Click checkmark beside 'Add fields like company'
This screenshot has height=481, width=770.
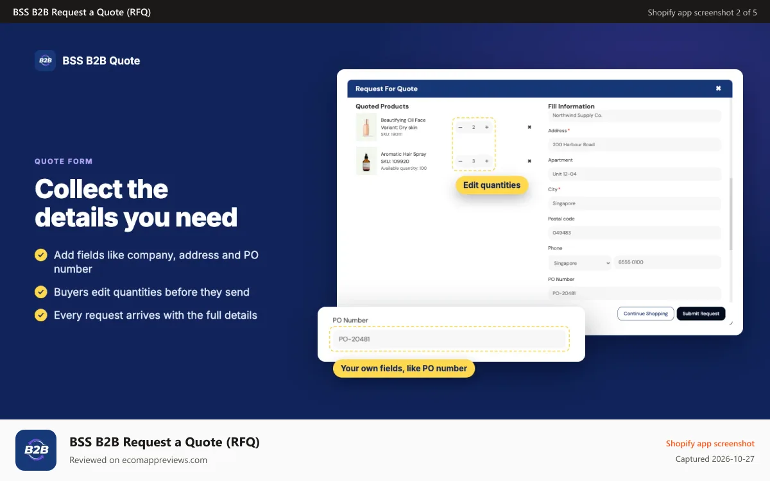click(x=41, y=255)
